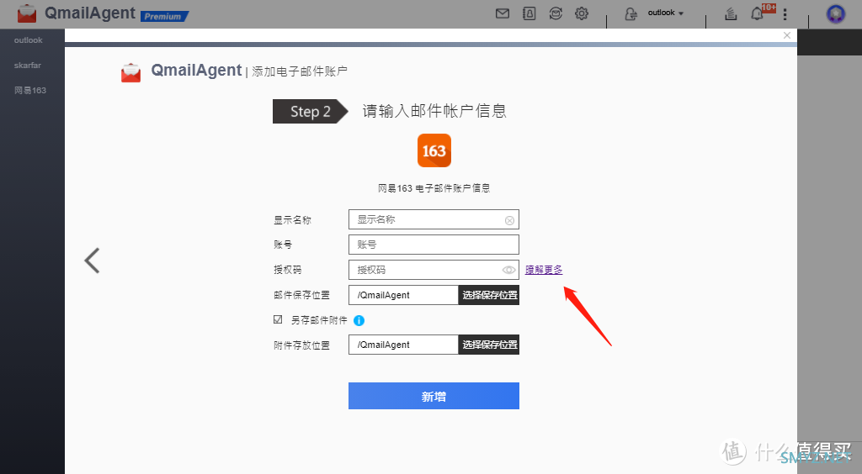Toggle the 另存邮件附件 checkbox
The height and width of the screenshot is (474, 862).
coord(278,319)
